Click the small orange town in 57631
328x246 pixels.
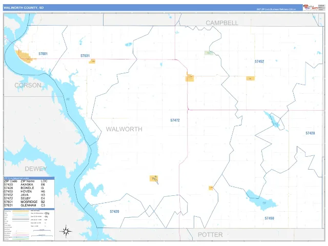92,61
